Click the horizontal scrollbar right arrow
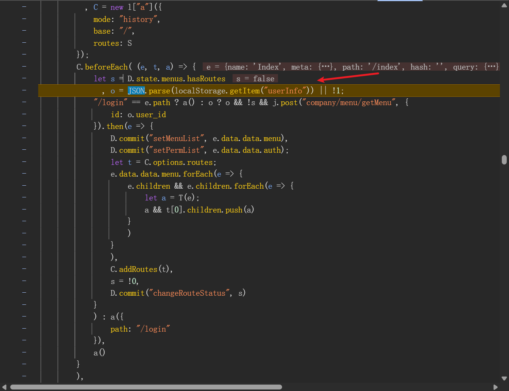This screenshot has width=509, height=391. pyautogui.click(x=495, y=387)
